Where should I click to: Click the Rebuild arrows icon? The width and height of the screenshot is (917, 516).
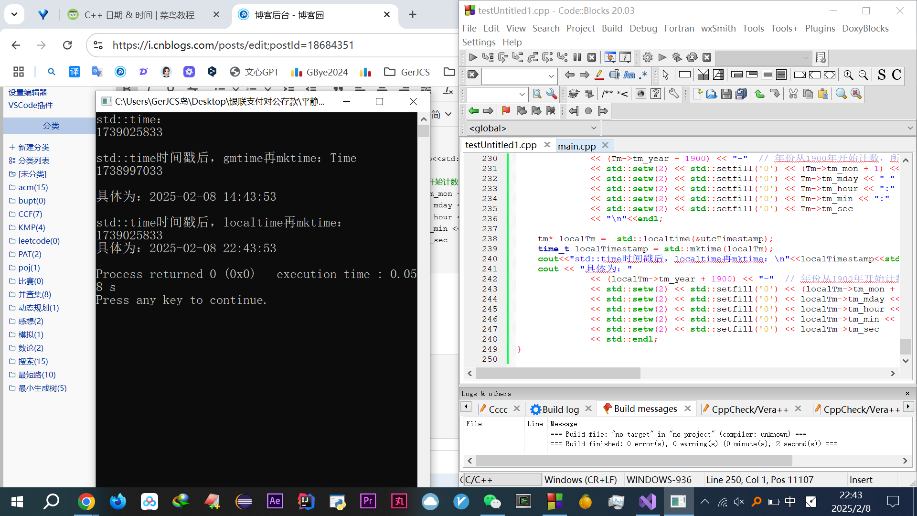pyautogui.click(x=692, y=57)
